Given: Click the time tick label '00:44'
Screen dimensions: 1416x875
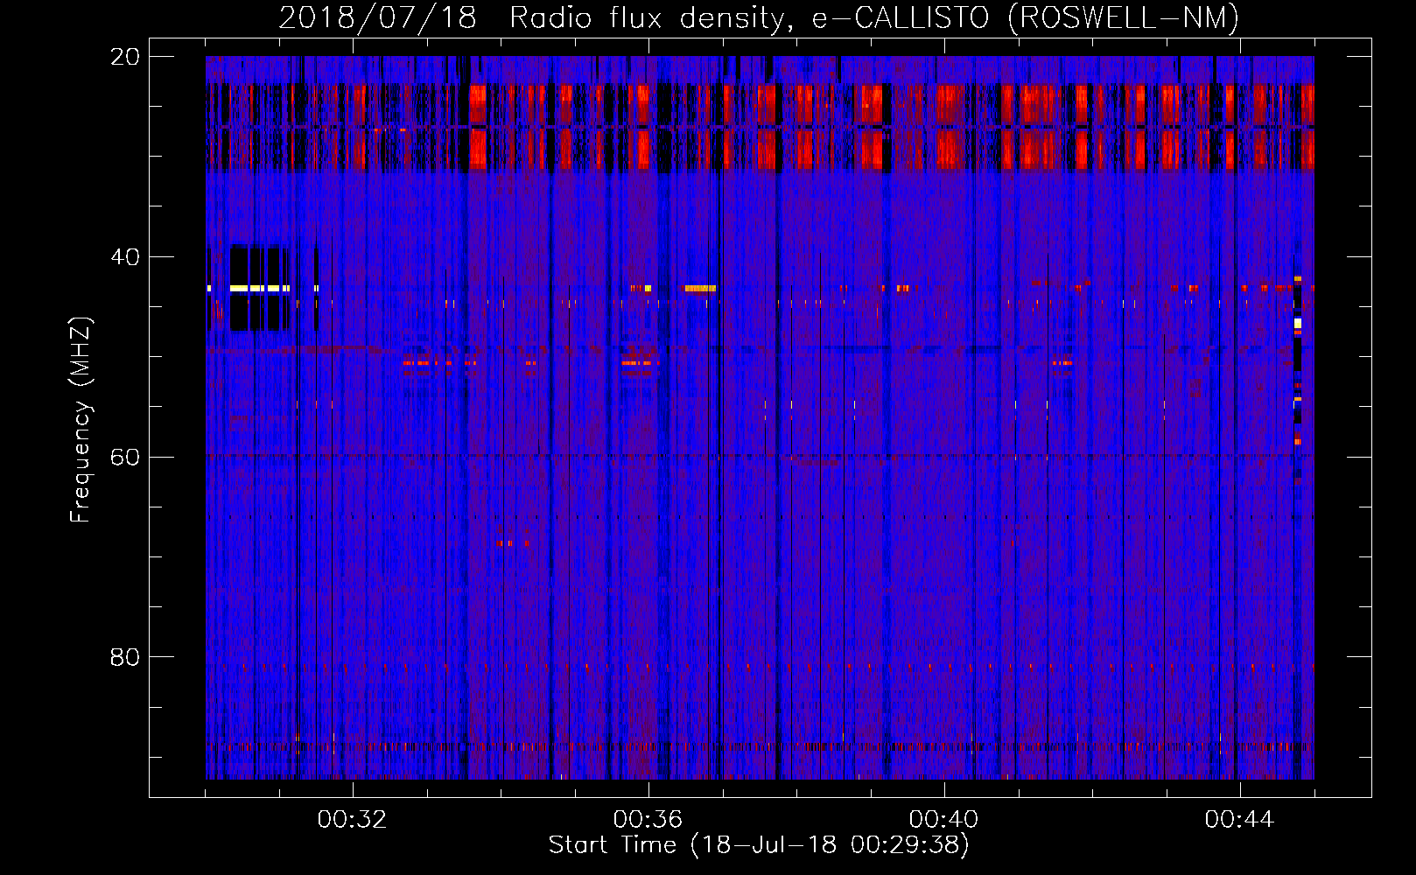Looking at the screenshot, I should tap(1239, 820).
